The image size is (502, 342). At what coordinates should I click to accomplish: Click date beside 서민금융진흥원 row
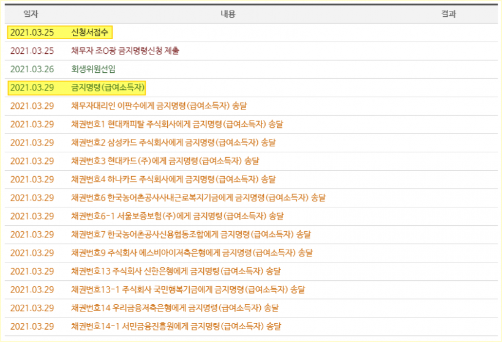(x=32, y=327)
